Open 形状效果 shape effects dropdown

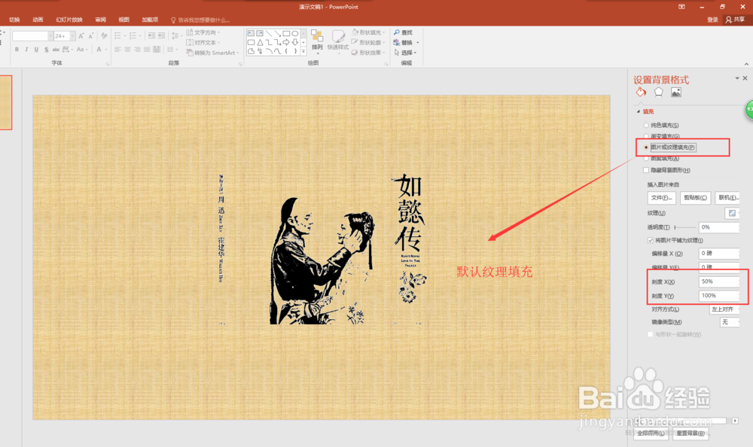coord(369,53)
